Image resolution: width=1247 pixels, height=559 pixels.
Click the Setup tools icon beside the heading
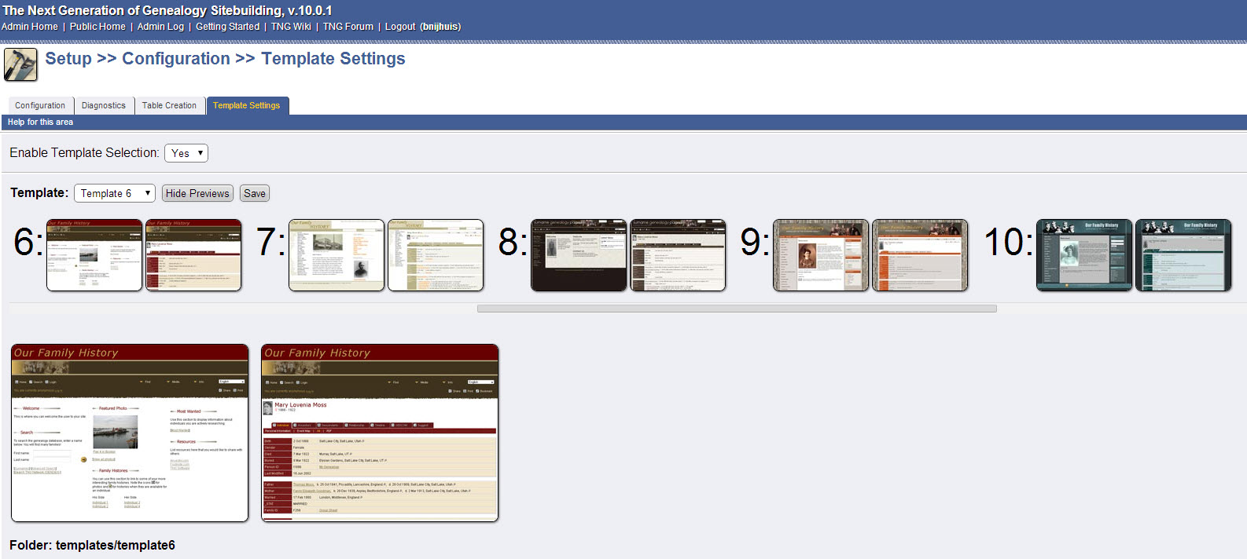pos(20,64)
